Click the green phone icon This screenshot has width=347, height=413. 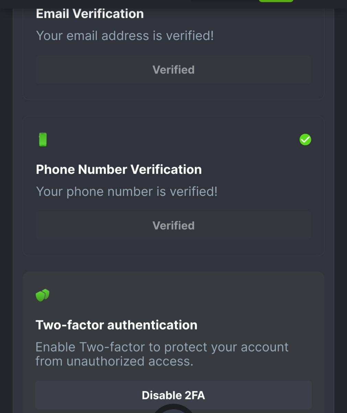pyautogui.click(x=43, y=140)
